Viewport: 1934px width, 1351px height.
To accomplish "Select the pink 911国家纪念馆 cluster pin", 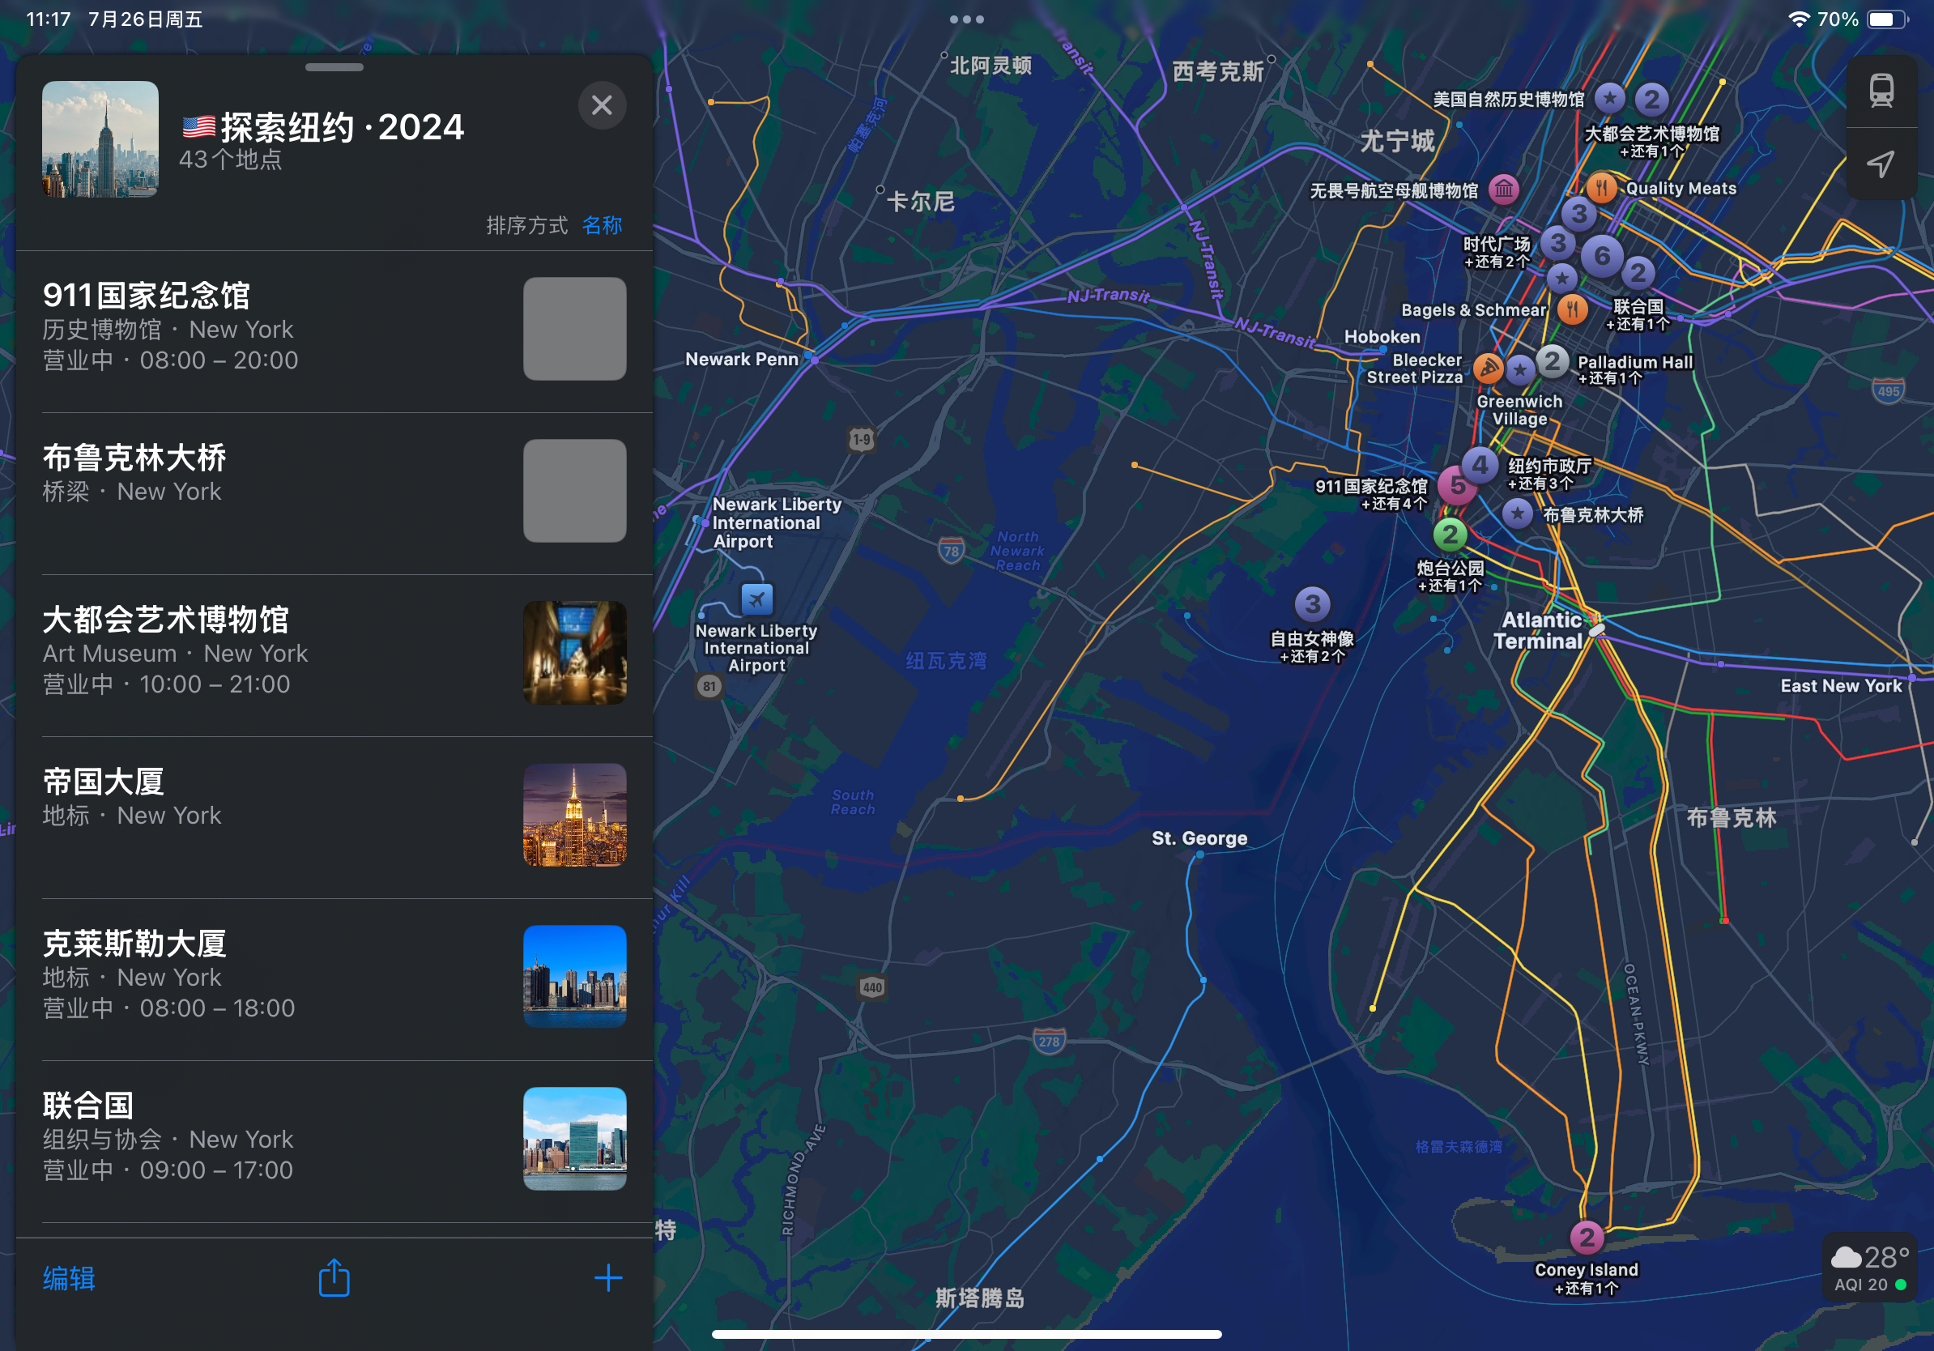I will tap(1456, 485).
